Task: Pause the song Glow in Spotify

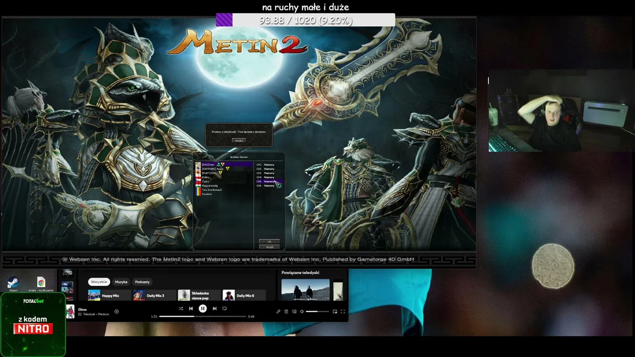Action: (x=202, y=308)
